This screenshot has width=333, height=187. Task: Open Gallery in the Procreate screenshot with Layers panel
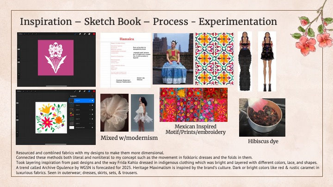pos(19,91)
